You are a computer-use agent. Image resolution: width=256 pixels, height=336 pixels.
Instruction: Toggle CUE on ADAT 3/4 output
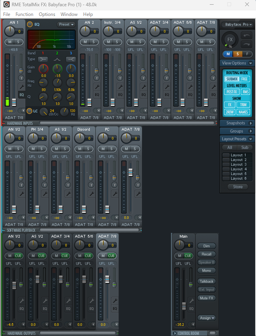tap(65, 255)
